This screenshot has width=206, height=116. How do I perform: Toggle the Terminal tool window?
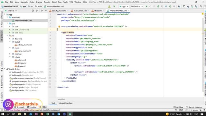click(32, 107)
